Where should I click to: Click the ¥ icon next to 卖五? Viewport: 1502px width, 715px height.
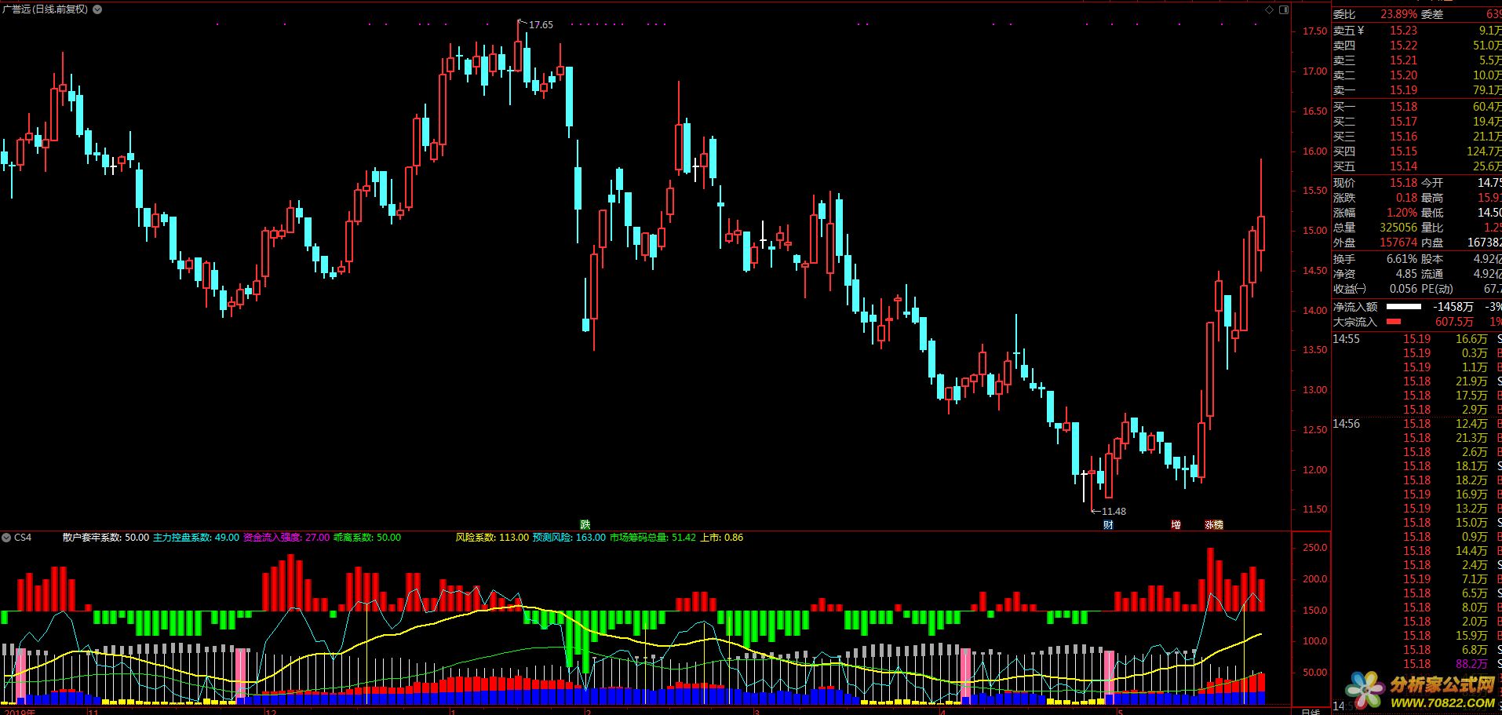click(1361, 31)
